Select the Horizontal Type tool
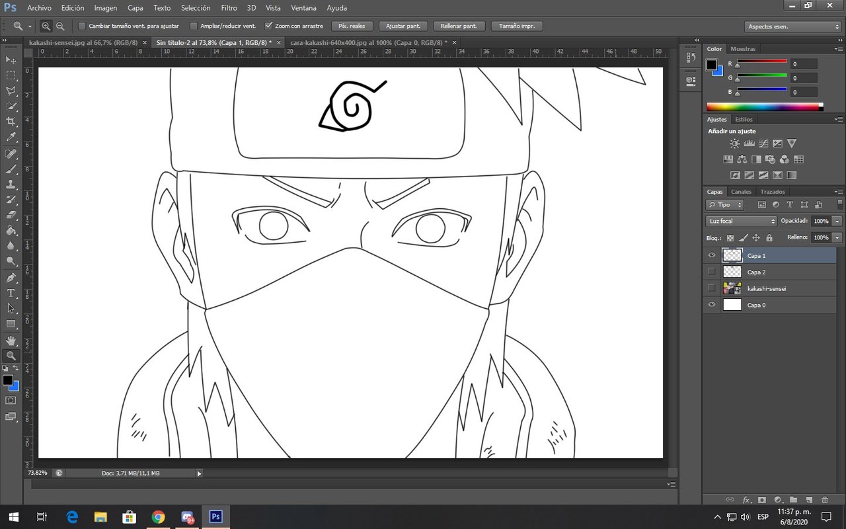 coord(11,293)
